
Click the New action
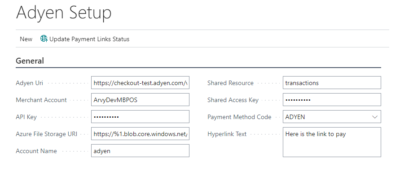(26, 39)
